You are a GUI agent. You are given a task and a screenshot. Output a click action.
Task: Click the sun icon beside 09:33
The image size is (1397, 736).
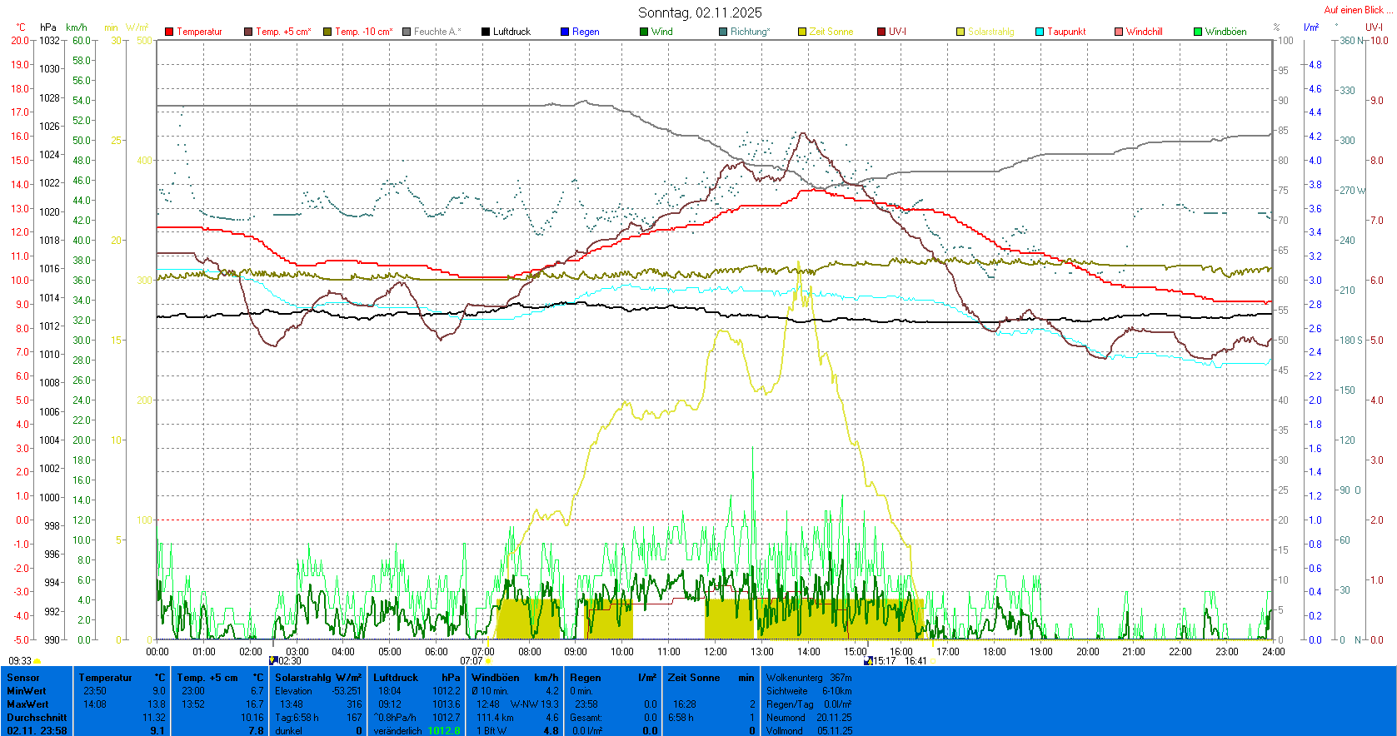point(37,661)
